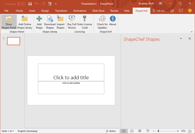Select the slide 1 thumbnail
This screenshot has height=134, width=195.
click(x=14, y=41)
